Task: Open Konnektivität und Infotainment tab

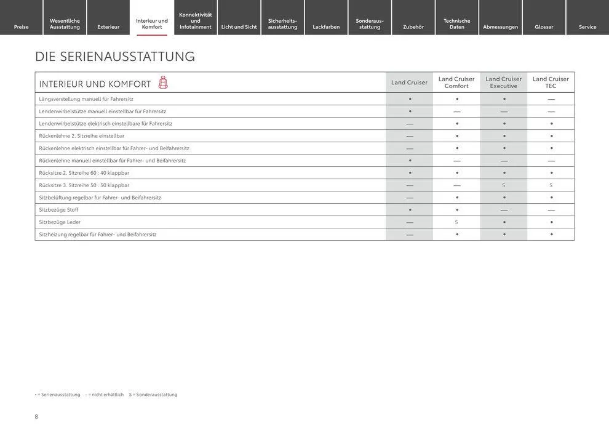Action: [196, 20]
